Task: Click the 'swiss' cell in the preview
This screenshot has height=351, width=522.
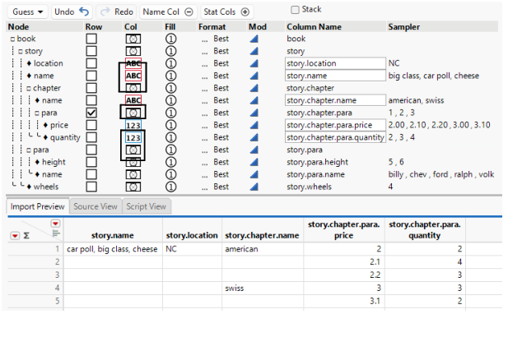Action: [263, 289]
